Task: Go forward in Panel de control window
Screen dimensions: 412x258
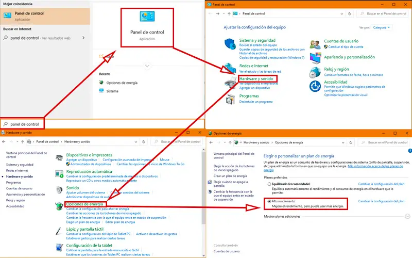Action: pos(217,14)
